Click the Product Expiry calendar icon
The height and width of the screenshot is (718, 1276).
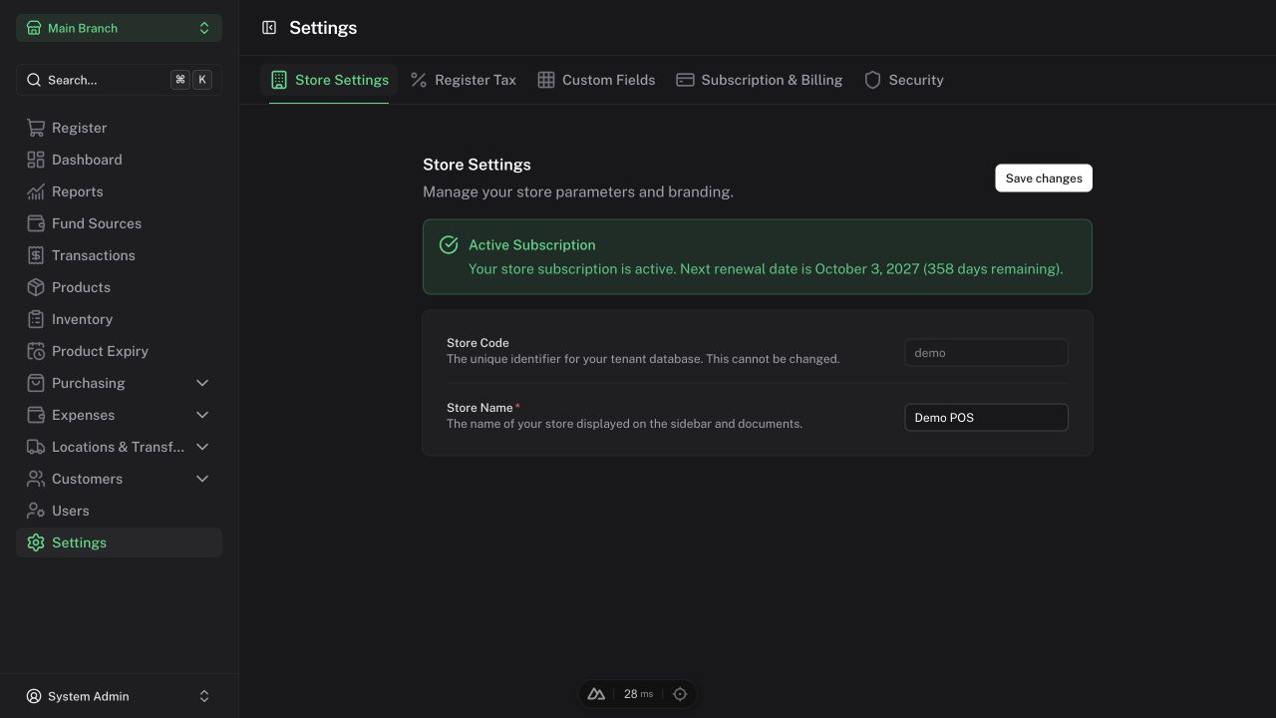pos(36,351)
